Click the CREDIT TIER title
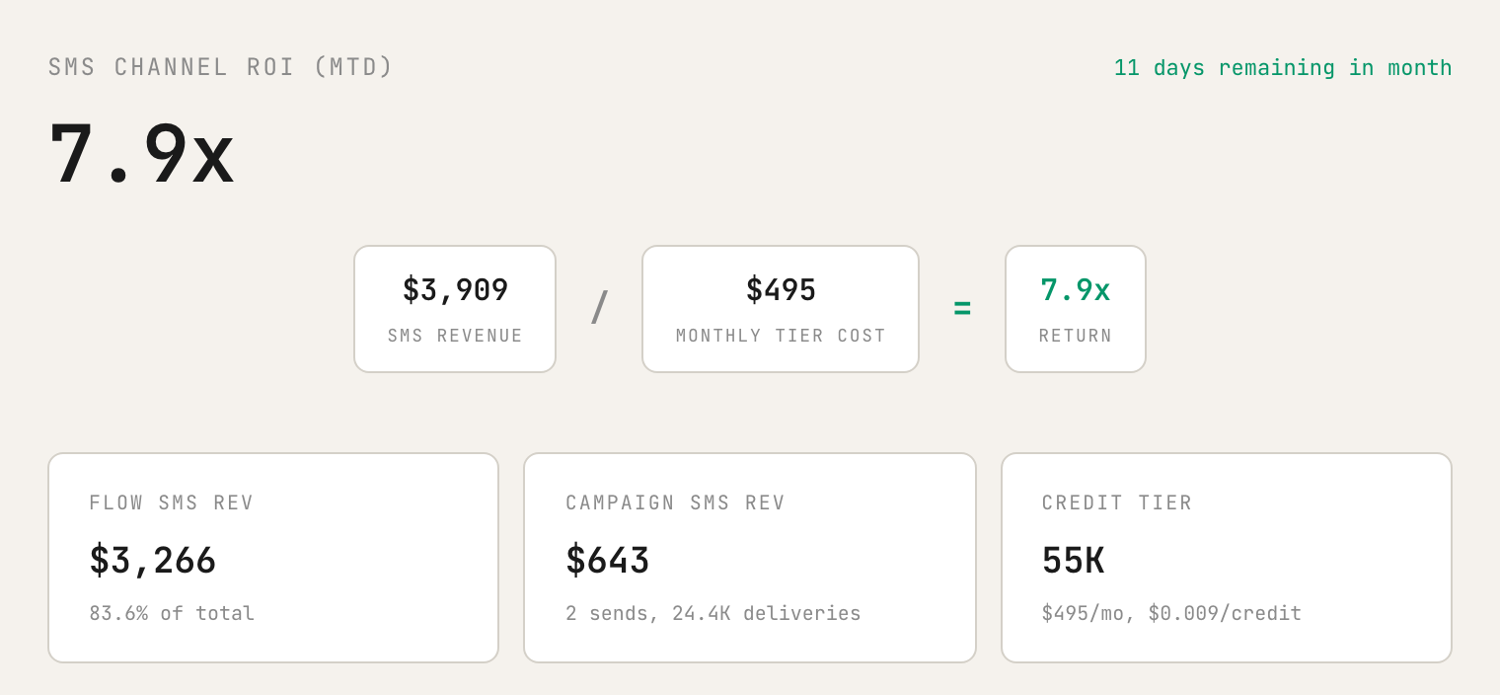 point(1117,502)
